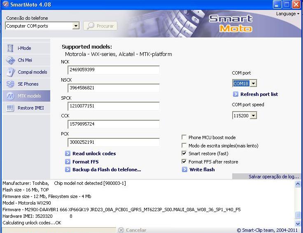Close the SmartMoto window

(x=296, y=4)
